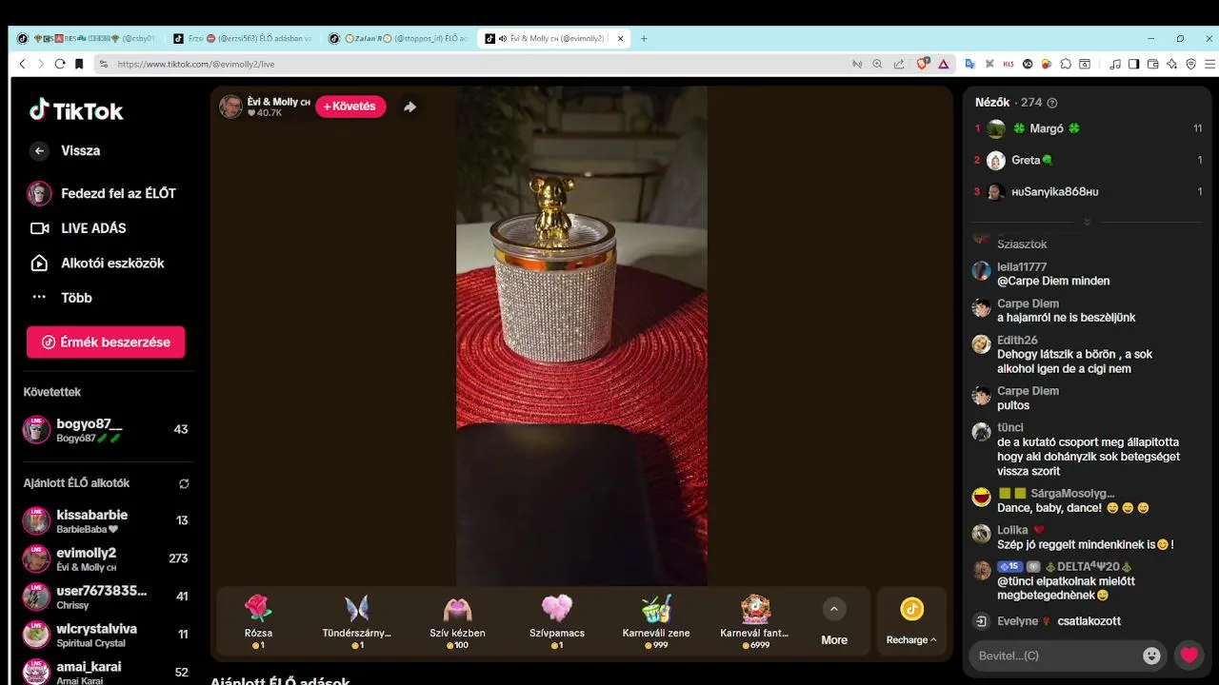Reload the page

tap(60, 64)
